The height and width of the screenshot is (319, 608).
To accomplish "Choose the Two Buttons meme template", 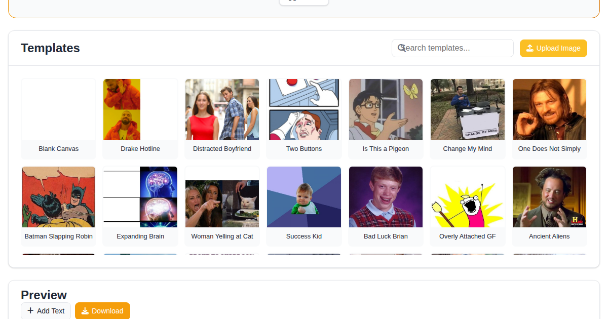I will pos(303,118).
